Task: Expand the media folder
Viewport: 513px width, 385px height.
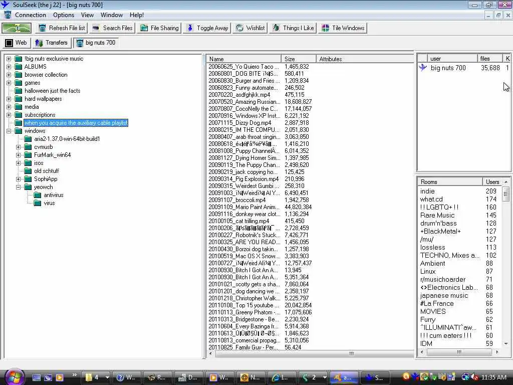Action: 9,107
